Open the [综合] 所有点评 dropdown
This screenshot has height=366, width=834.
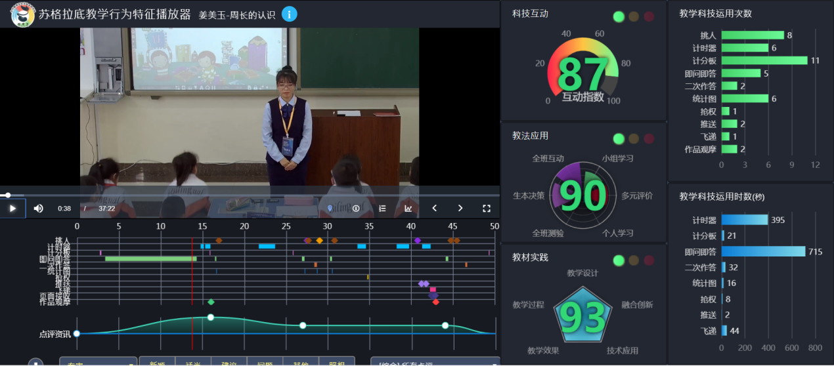tap(433, 362)
